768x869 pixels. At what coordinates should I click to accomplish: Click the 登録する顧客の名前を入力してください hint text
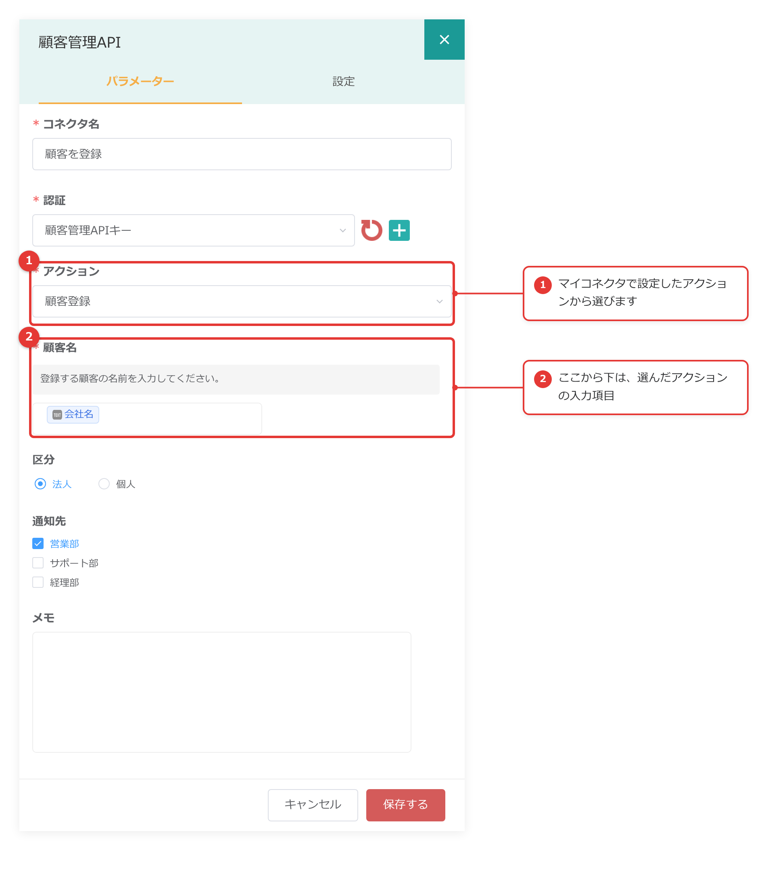(x=129, y=378)
